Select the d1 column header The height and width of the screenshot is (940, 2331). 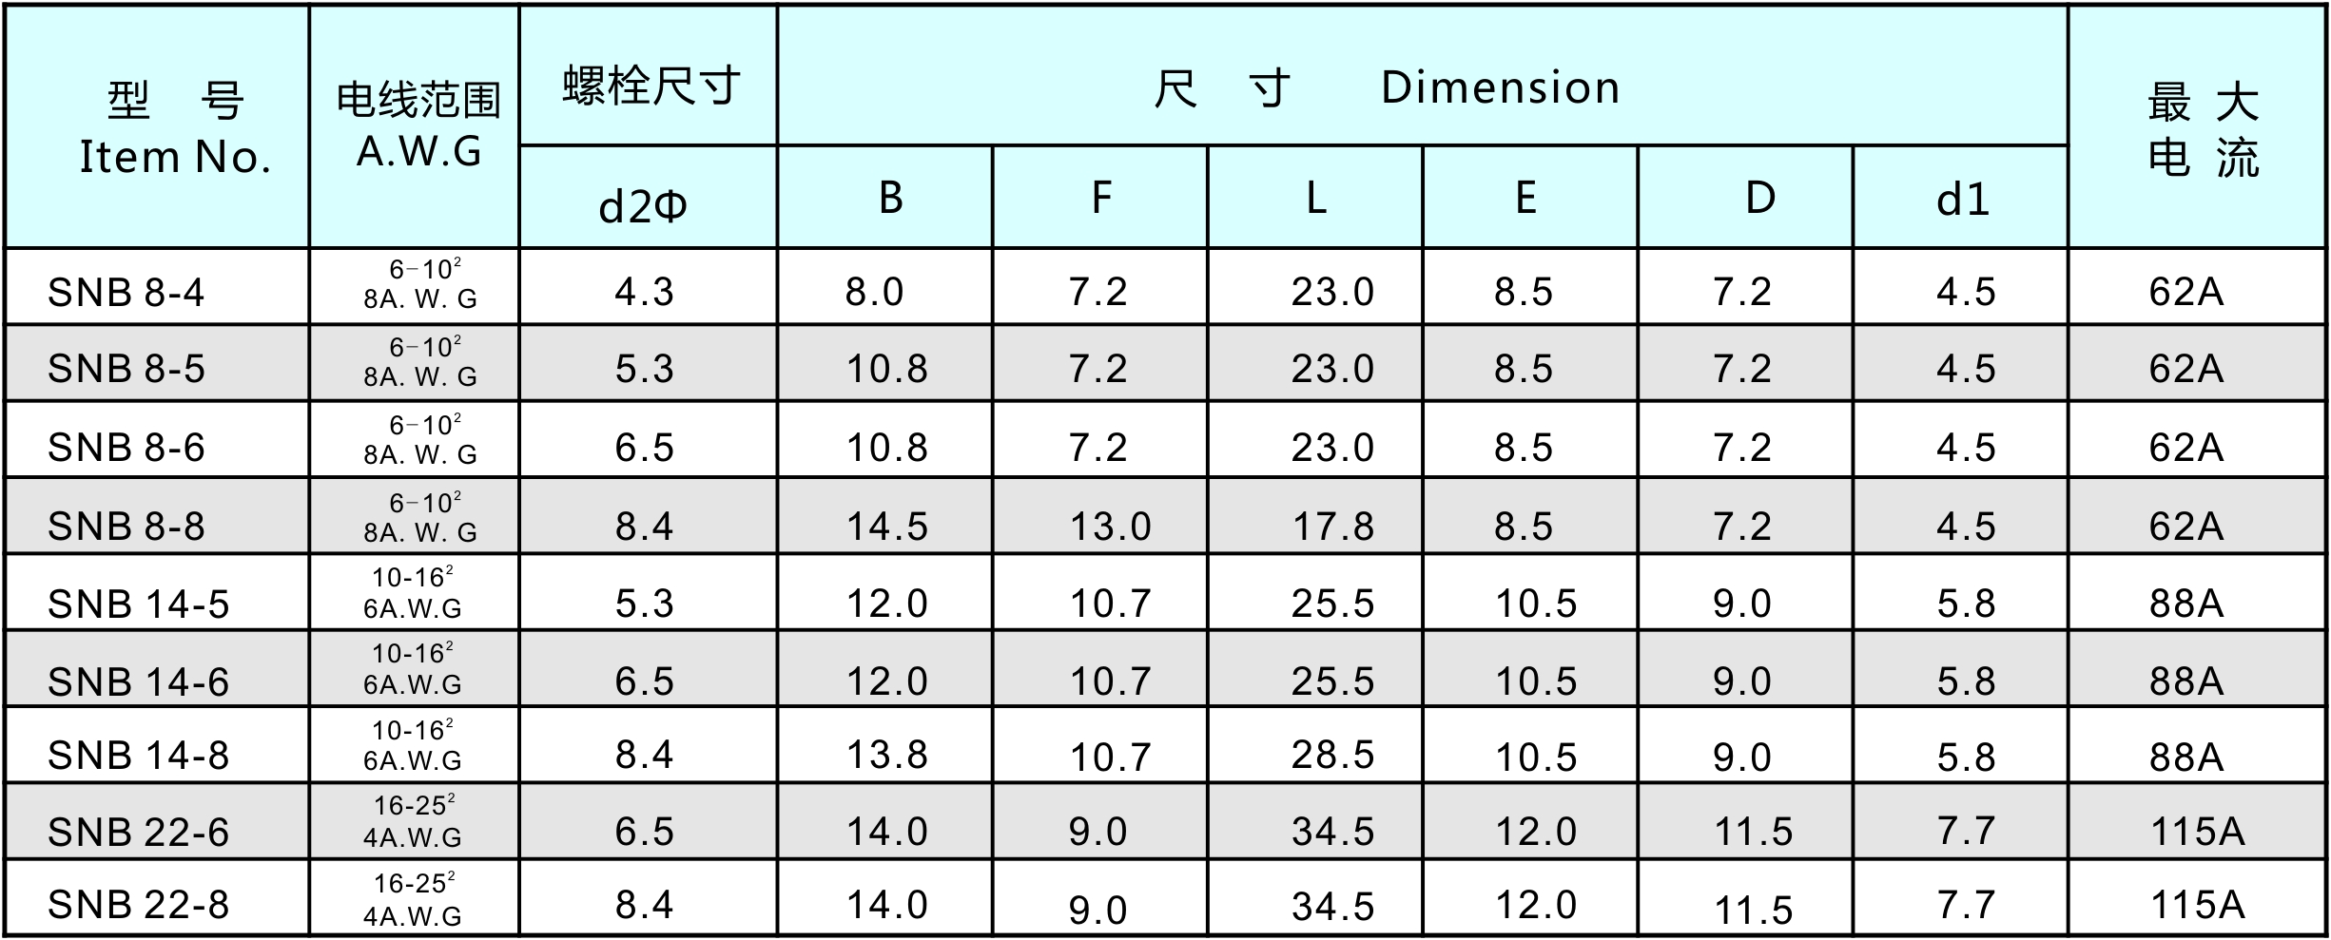click(1962, 200)
